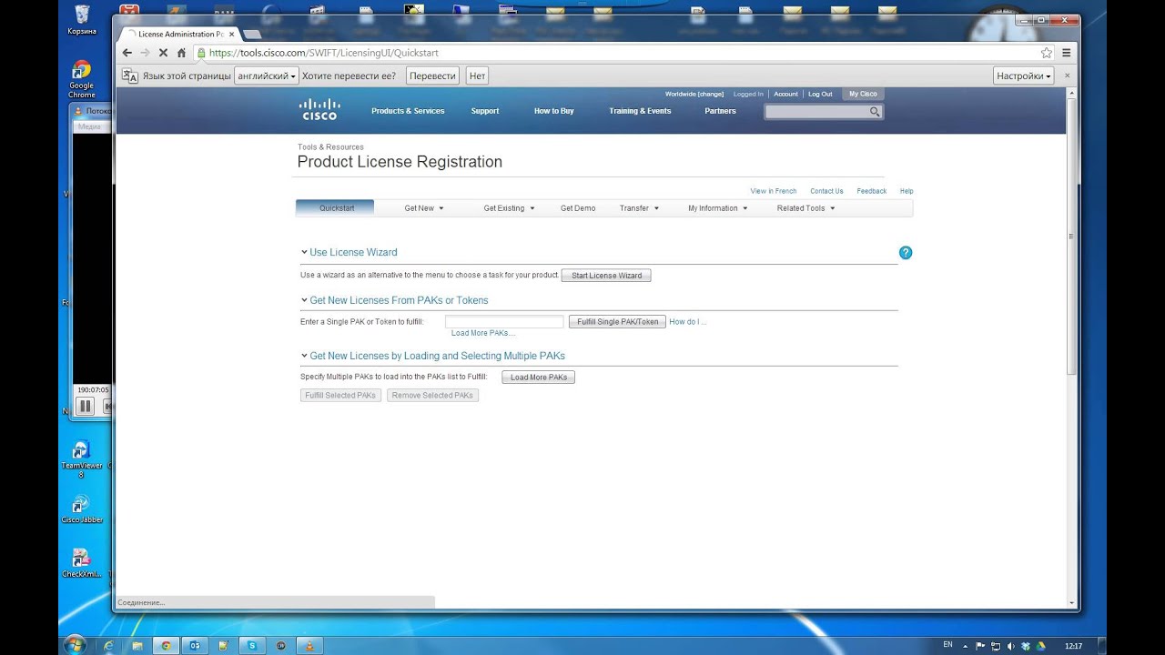Select the Quickstart tab
This screenshot has width=1165, height=655.
click(x=336, y=208)
